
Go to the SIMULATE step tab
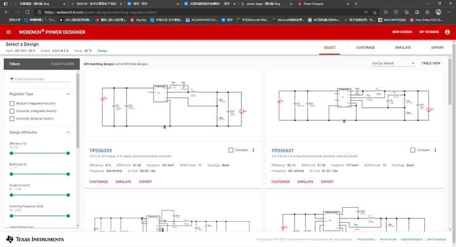point(403,47)
